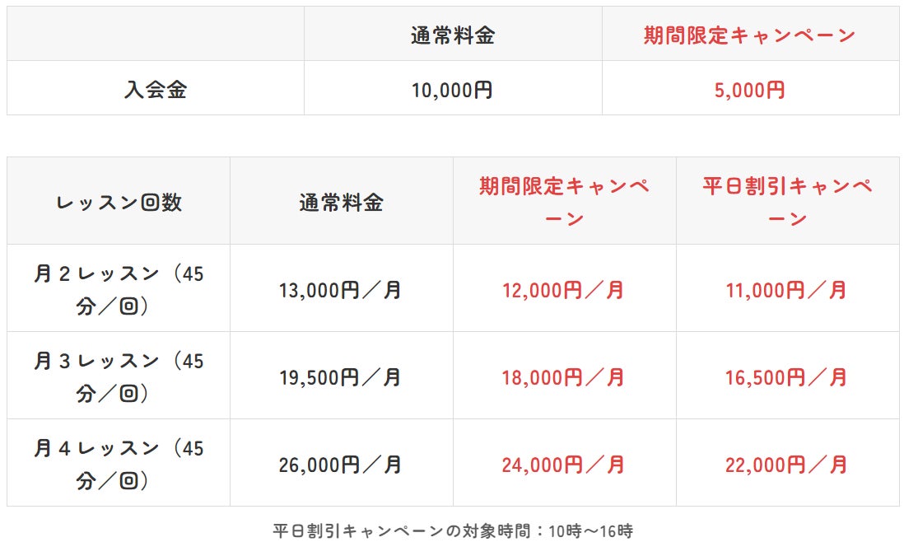Click the 24,000円/月 campaign price
Screen dimensions: 904x542
564,465
